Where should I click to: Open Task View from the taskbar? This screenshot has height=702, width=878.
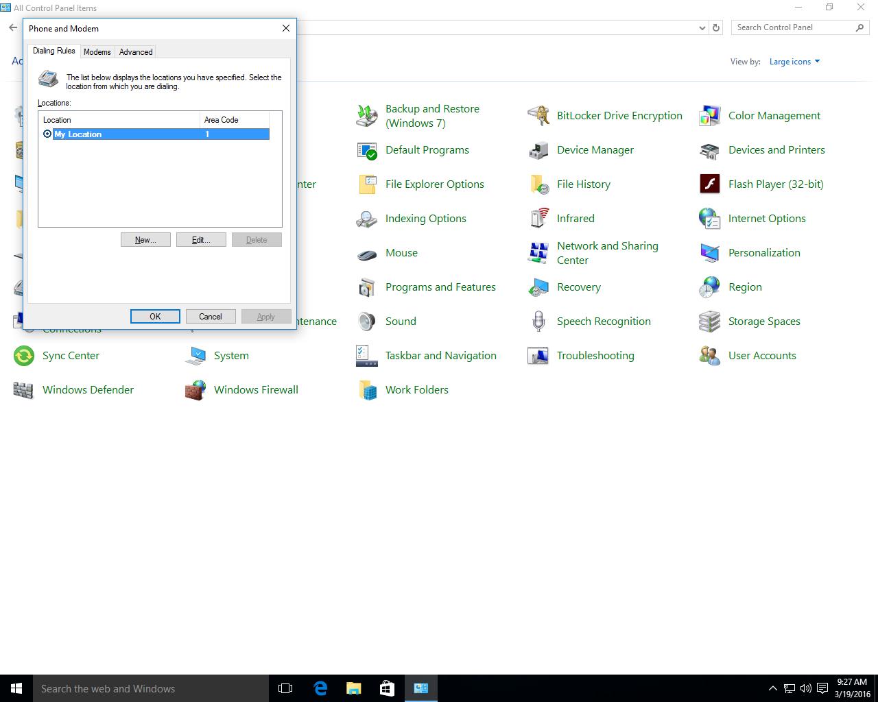coord(285,688)
